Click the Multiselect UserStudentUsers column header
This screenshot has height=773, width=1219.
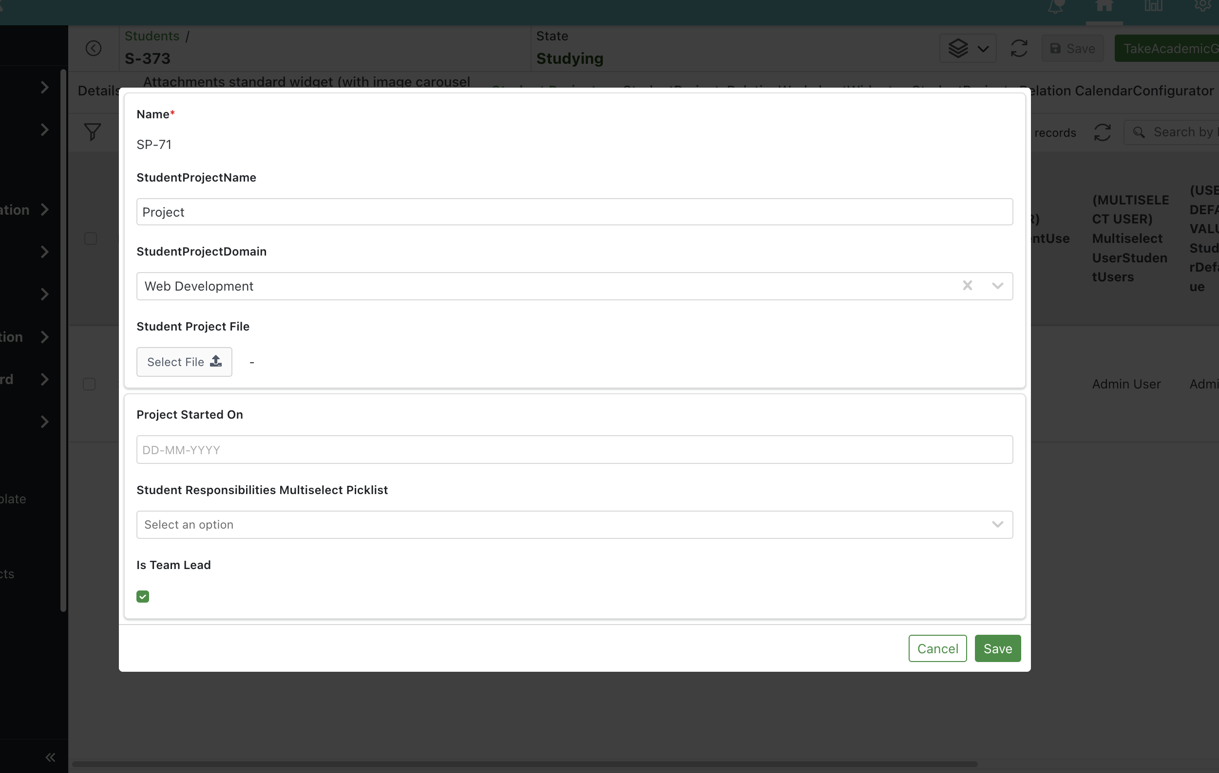tap(1130, 238)
